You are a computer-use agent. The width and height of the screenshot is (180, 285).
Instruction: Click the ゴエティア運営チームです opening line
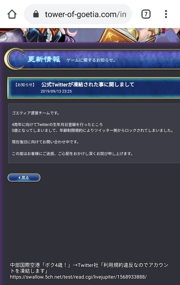[36, 113]
